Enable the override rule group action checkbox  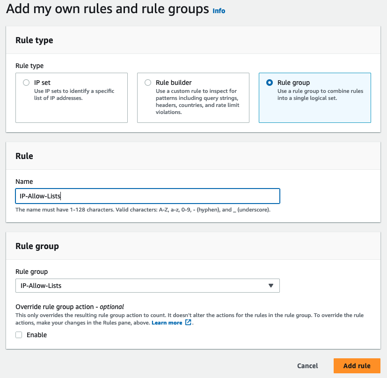19,335
